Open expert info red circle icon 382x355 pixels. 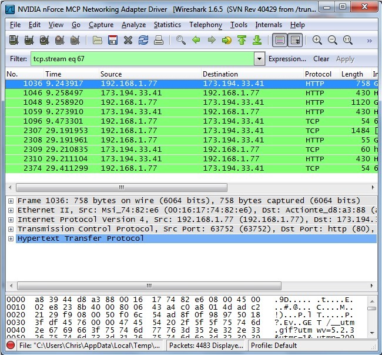(x=10, y=346)
